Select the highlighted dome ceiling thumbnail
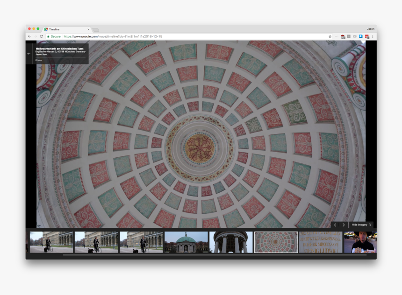 point(276,242)
